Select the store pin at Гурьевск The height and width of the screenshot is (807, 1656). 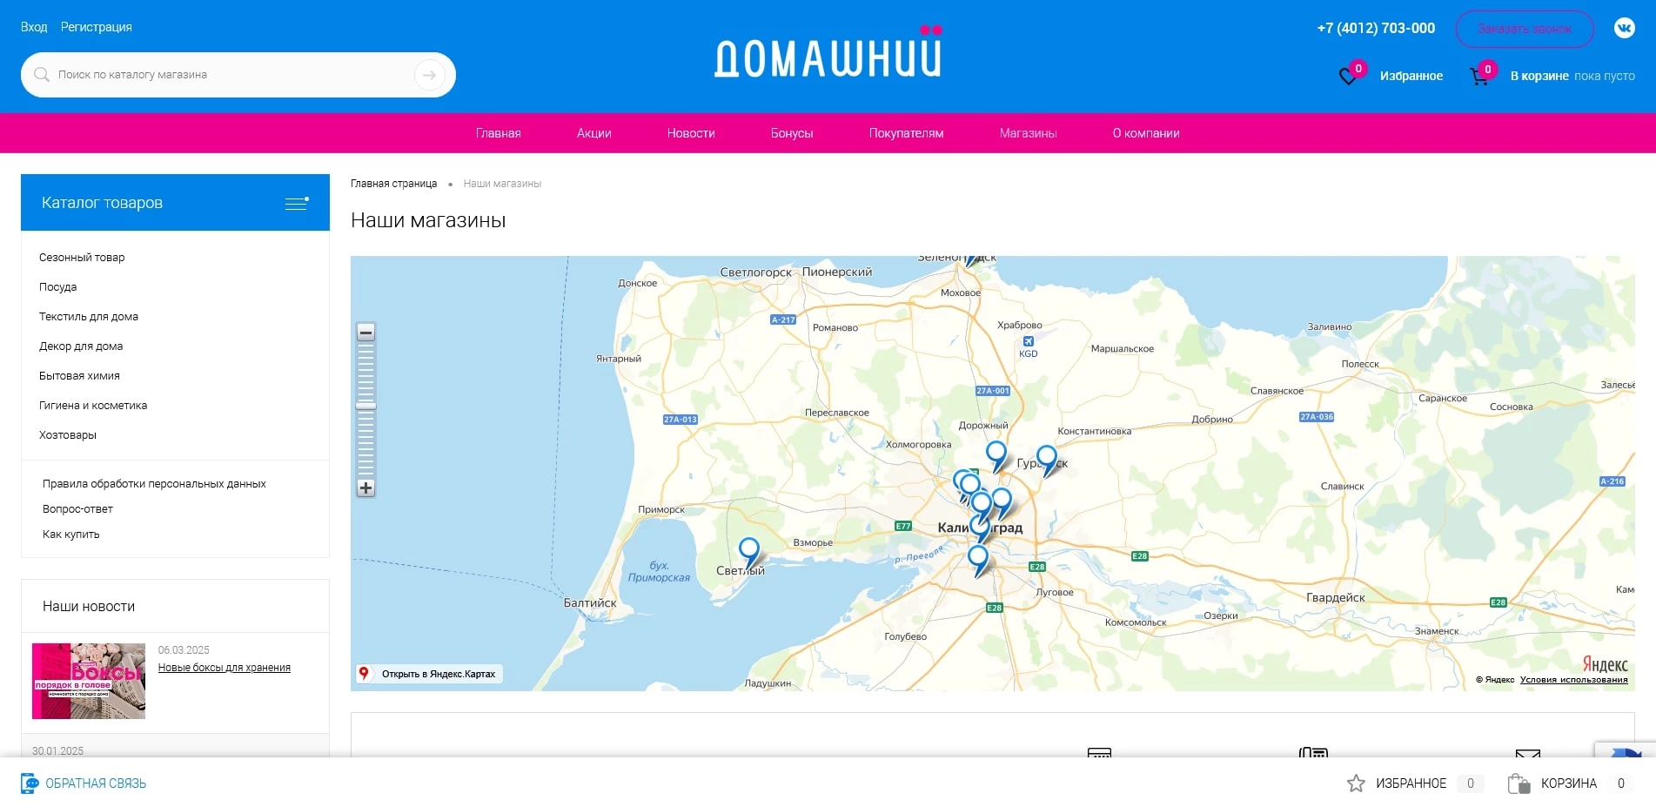[x=1046, y=457]
